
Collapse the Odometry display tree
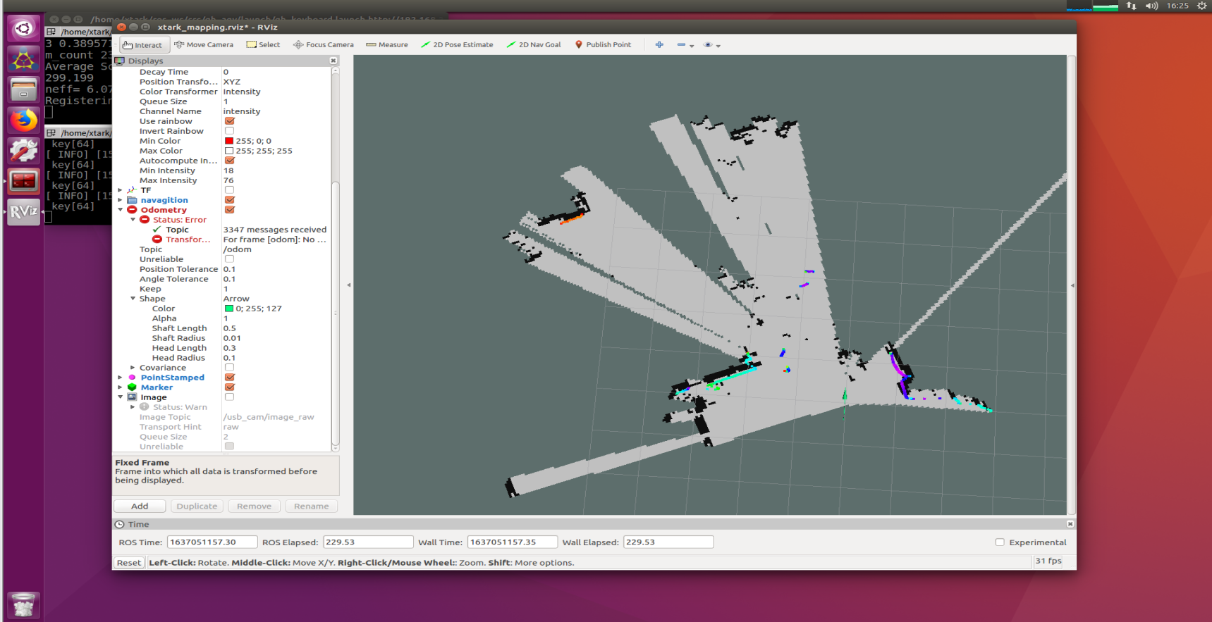point(121,210)
